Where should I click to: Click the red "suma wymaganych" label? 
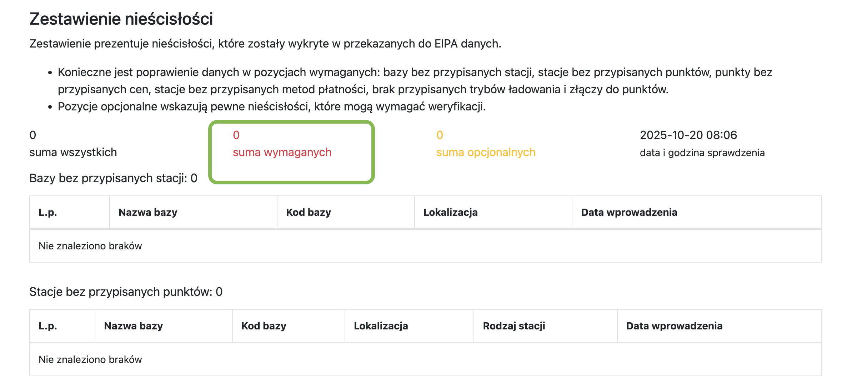282,153
